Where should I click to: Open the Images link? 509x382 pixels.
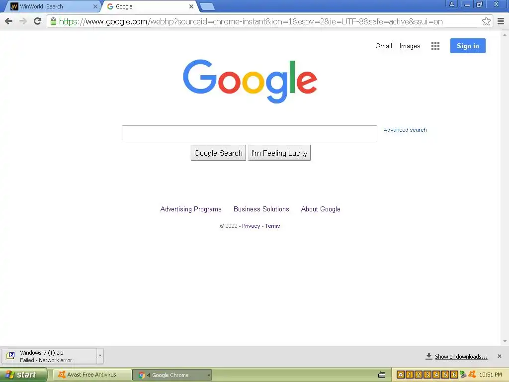(410, 46)
